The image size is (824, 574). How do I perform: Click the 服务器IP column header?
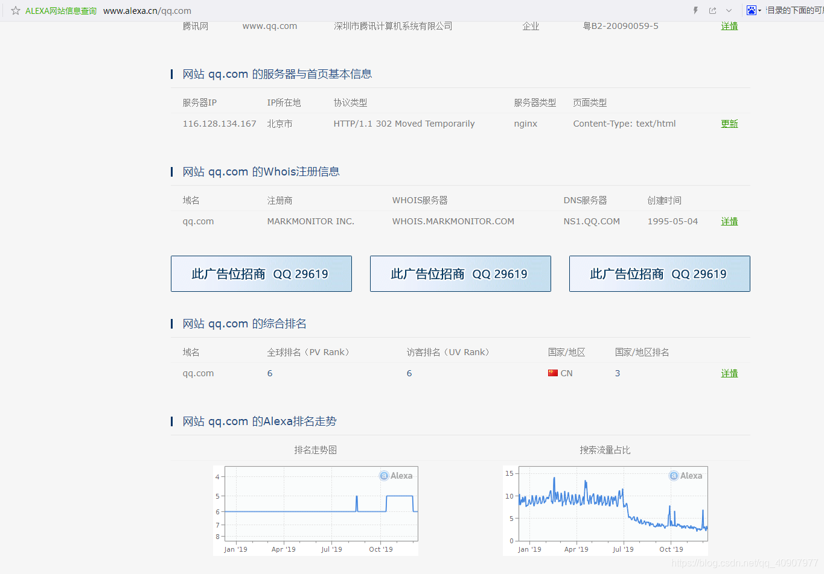200,102
